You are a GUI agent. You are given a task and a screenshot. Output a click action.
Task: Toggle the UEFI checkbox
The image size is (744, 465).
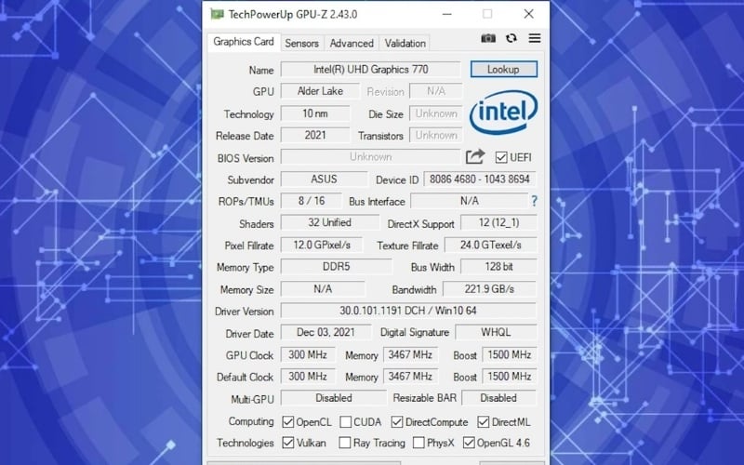tap(501, 157)
